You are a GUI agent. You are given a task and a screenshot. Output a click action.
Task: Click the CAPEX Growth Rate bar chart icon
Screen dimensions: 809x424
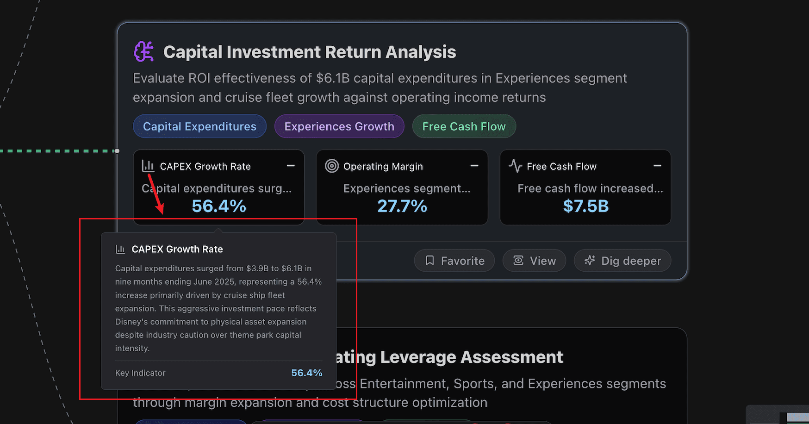click(148, 166)
